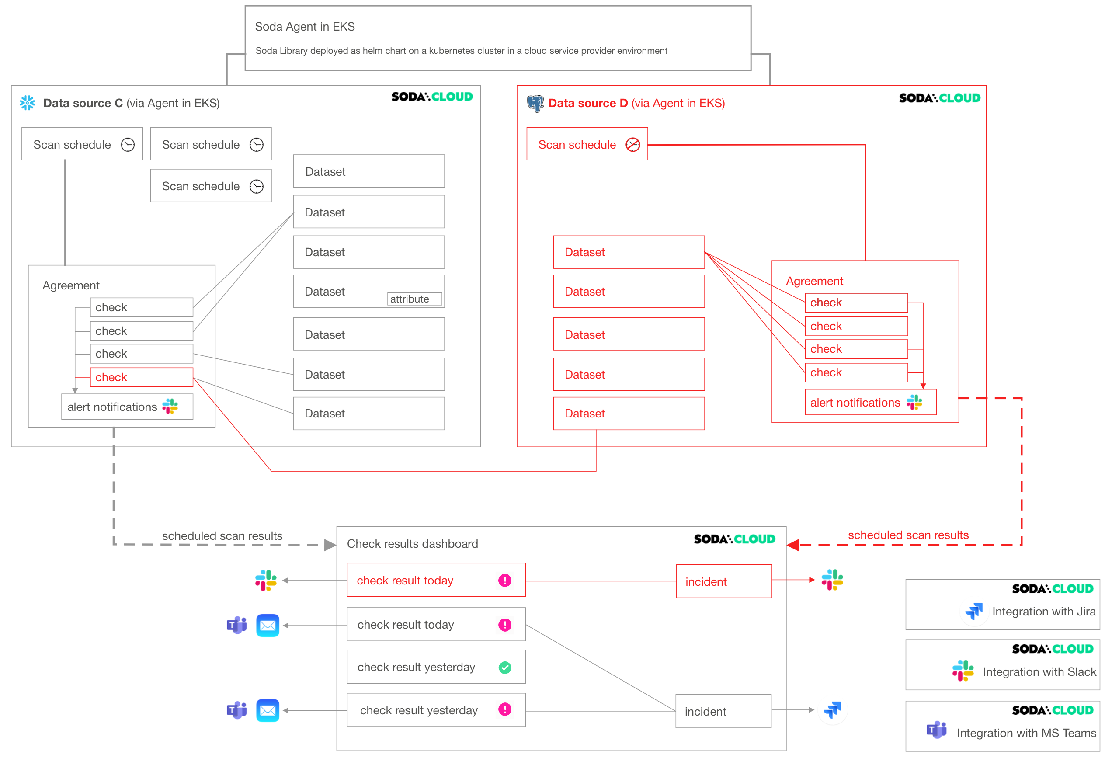The width and height of the screenshot is (1105, 758).
Task: Click the disabled clock icon in red Scan schedule
Action: (x=632, y=145)
